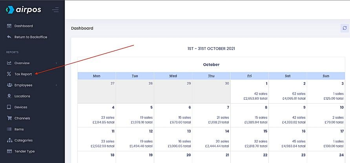
Task: Click the Tax Report percent icon
Action: click(9, 74)
